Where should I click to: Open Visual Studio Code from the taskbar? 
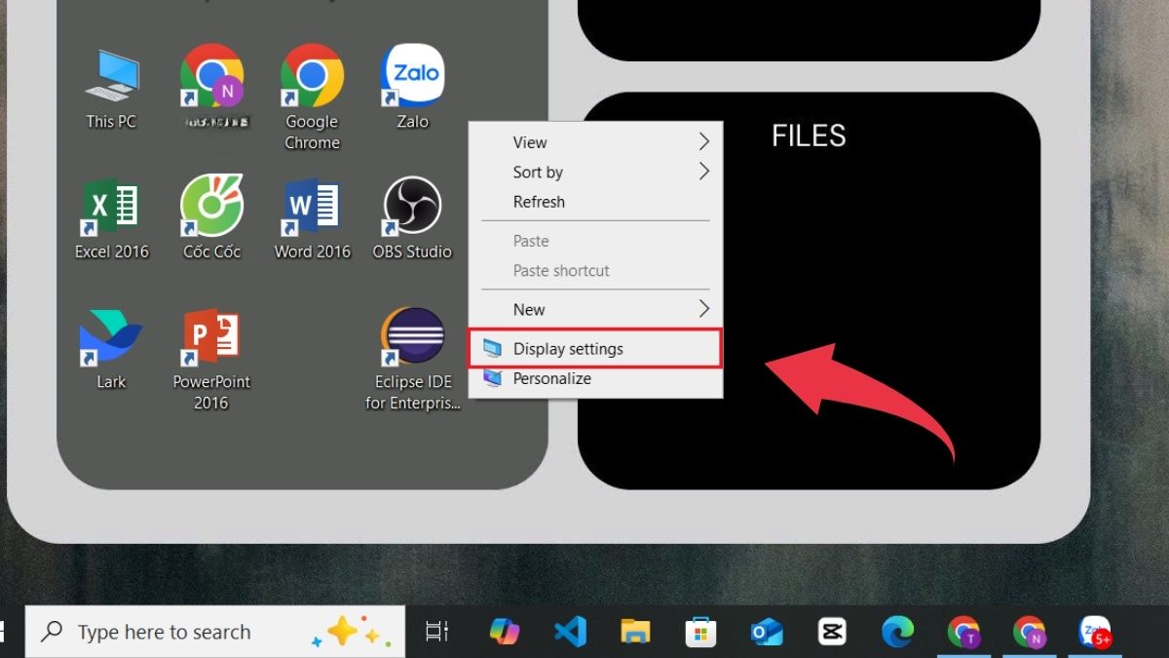(x=569, y=632)
